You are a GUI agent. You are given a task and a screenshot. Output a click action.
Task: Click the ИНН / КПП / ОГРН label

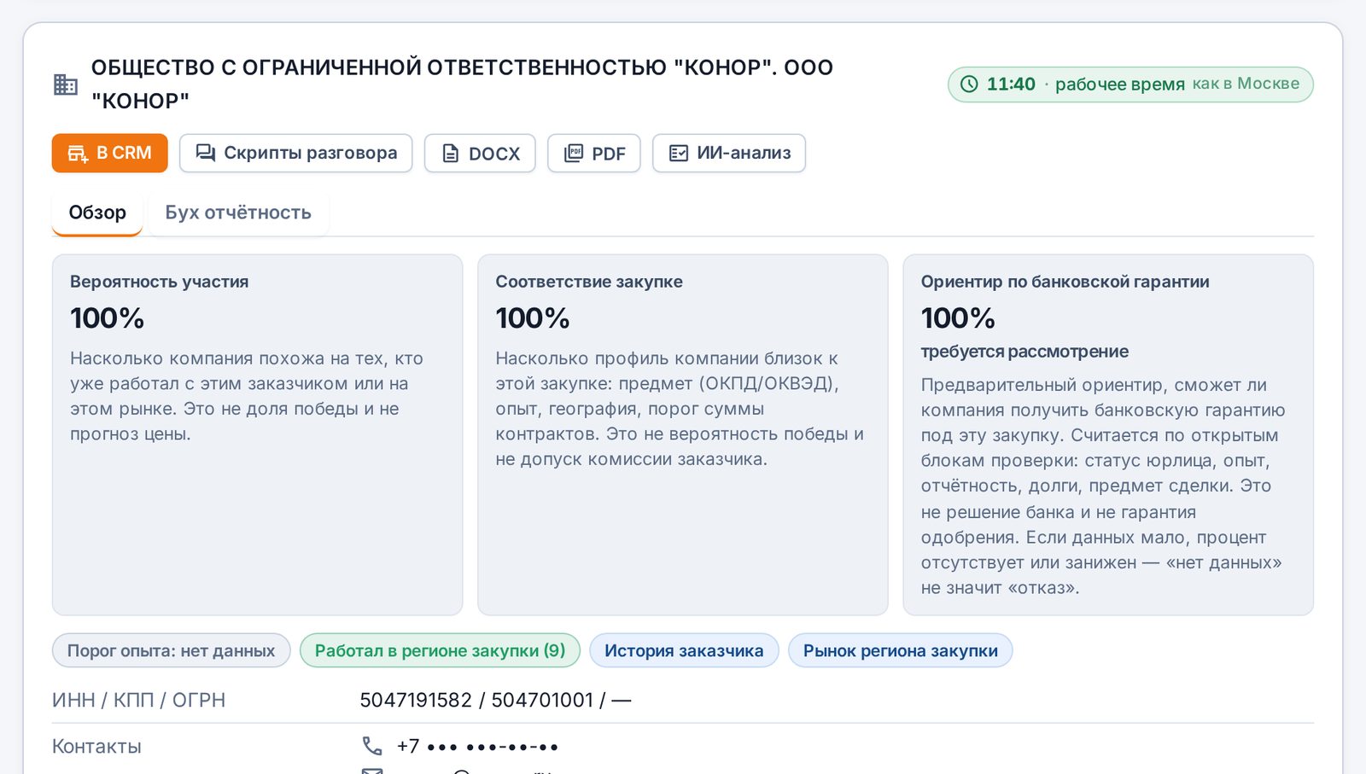click(x=139, y=700)
